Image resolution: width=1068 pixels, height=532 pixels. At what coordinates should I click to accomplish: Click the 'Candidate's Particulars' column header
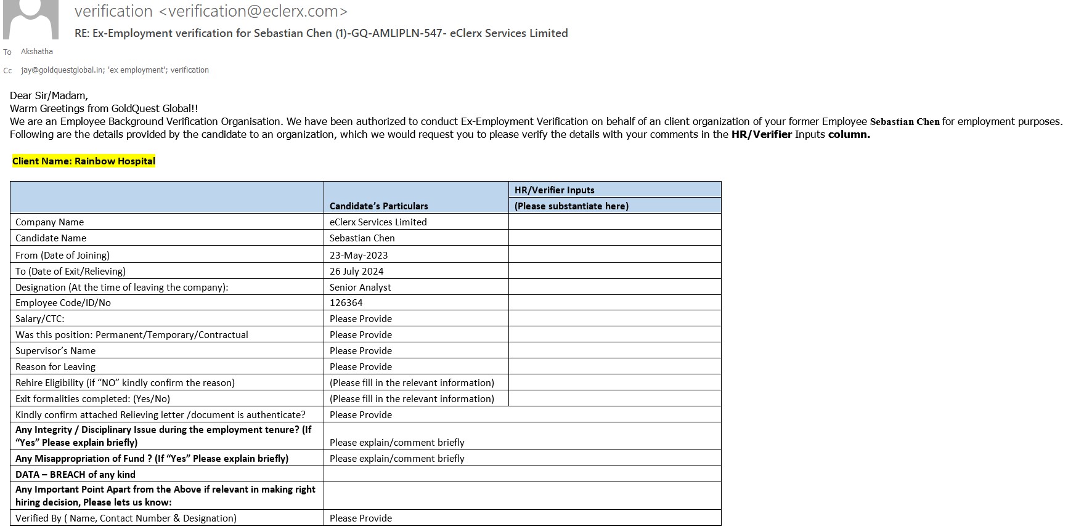click(379, 206)
